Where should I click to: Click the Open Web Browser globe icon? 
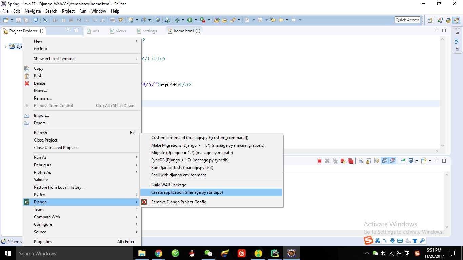coord(158,20)
